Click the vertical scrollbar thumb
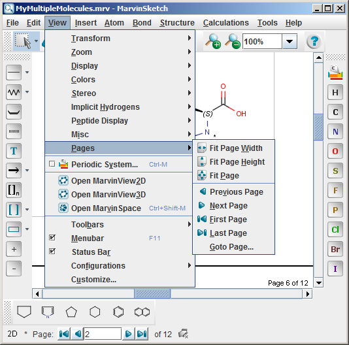 (x=318, y=127)
